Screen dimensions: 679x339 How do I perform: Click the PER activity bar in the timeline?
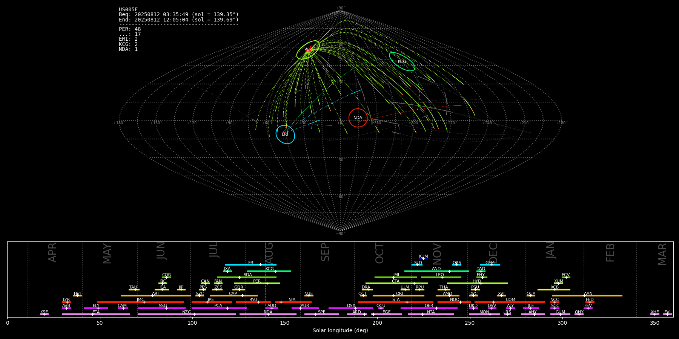click(257, 283)
